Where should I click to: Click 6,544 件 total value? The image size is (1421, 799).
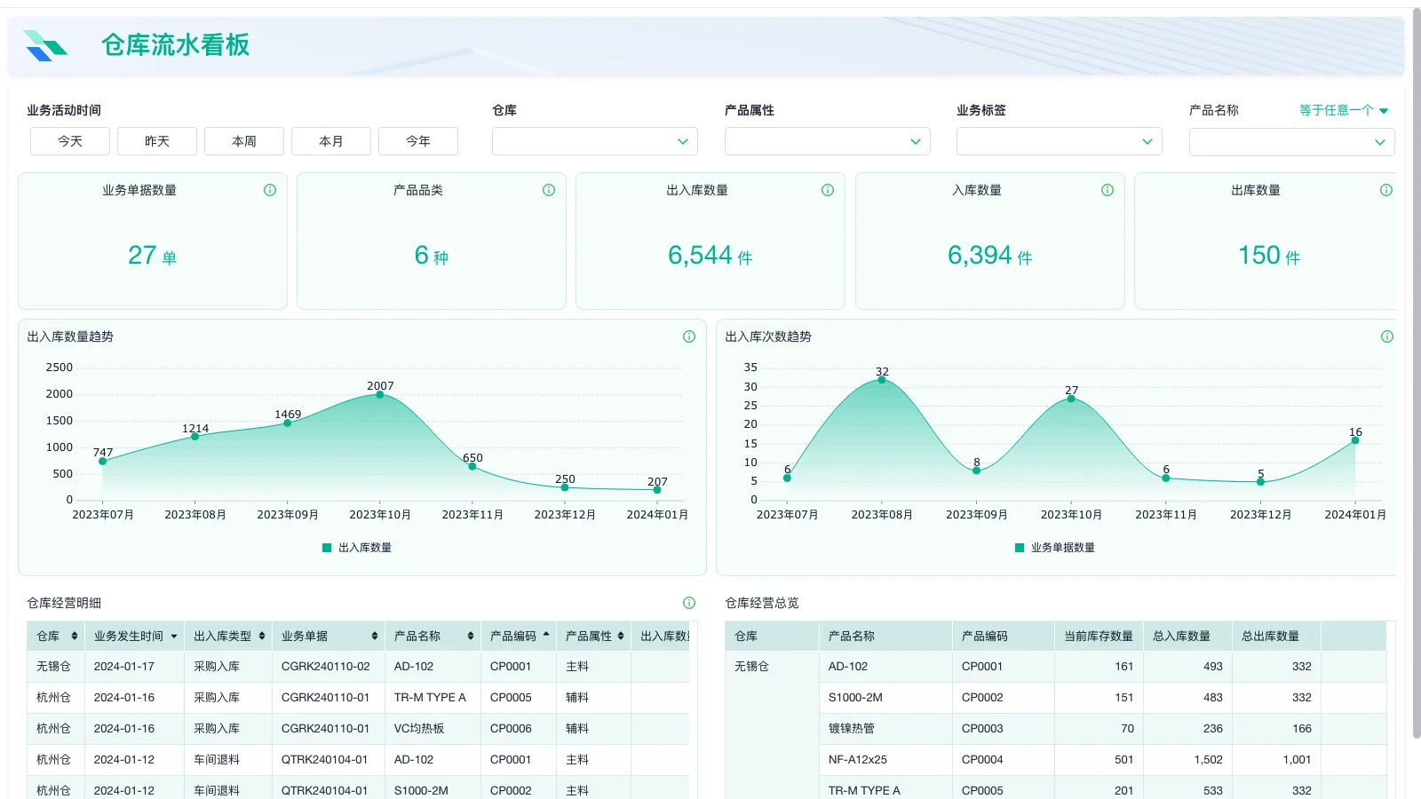click(x=710, y=256)
